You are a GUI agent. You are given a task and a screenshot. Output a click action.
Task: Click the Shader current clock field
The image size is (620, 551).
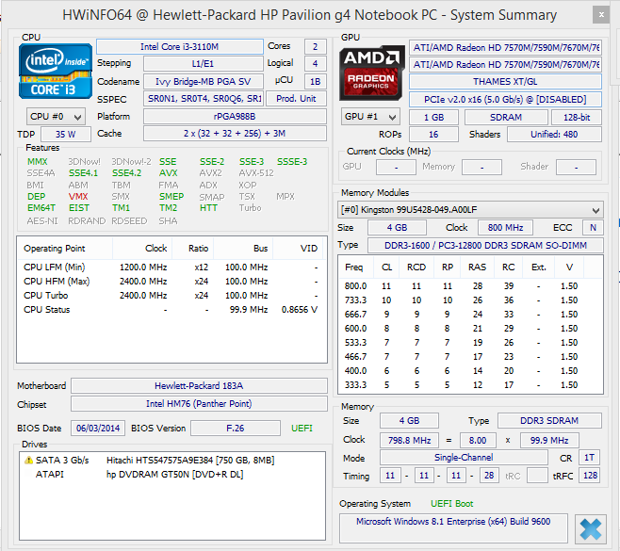576,168
